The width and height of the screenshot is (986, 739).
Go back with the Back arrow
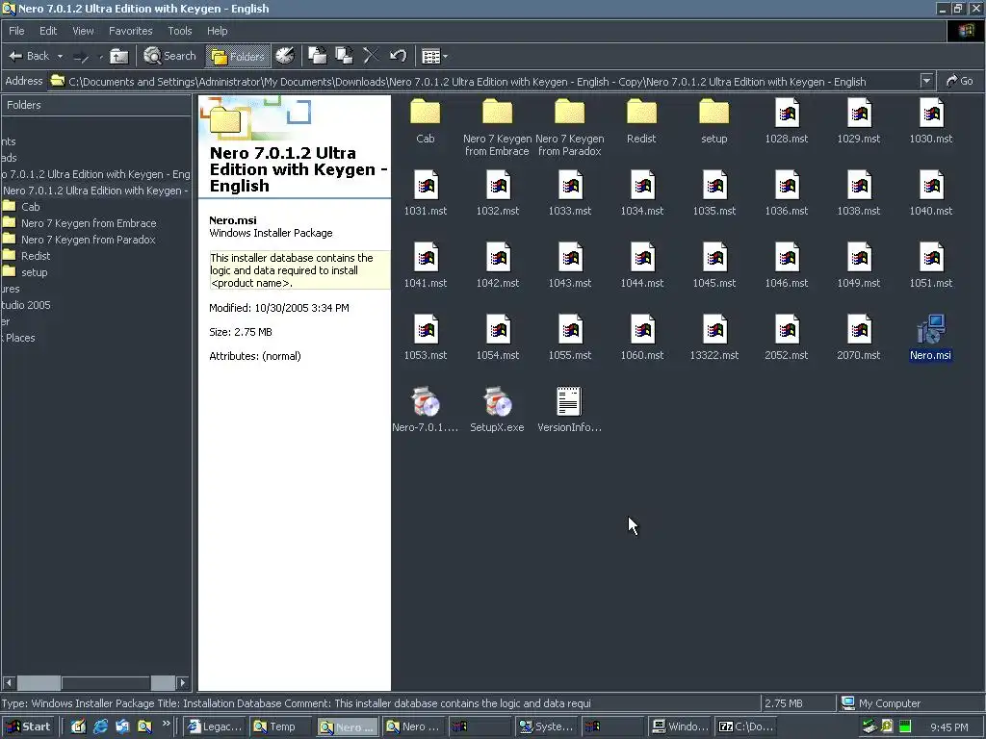pyautogui.click(x=28, y=56)
